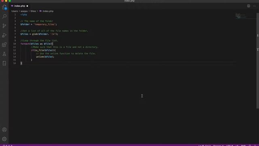Screen dimensions: 259x146
Task: Click the comment 'Make sure that this is a file'
Action: (65, 47)
